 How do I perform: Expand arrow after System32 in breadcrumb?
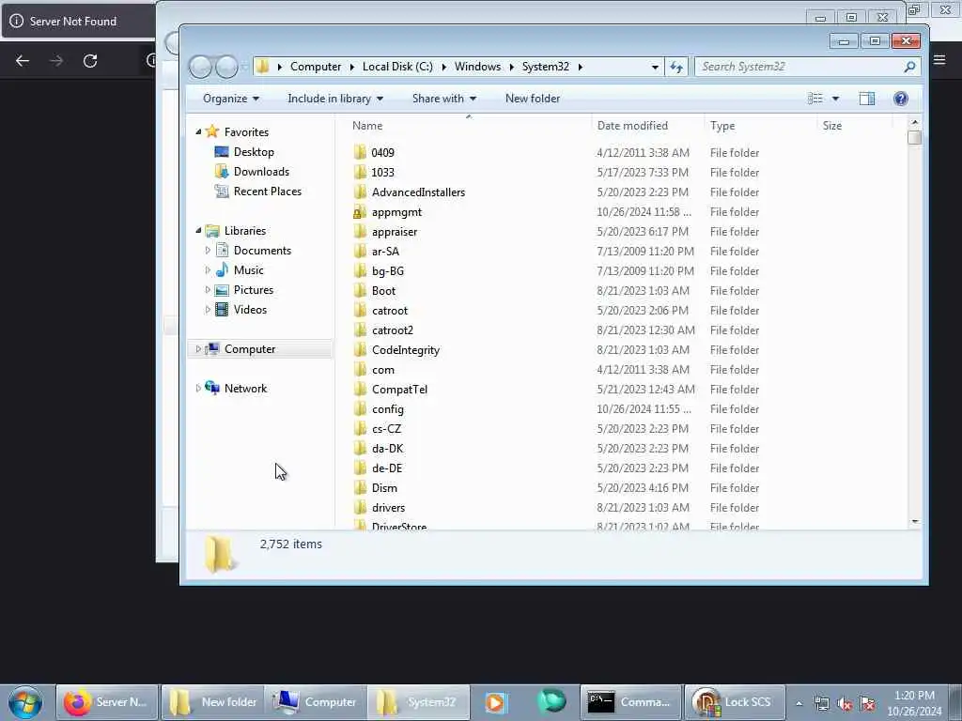(581, 67)
